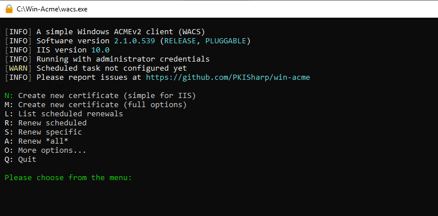Click the software version number 2.1.0.539

[135, 41]
